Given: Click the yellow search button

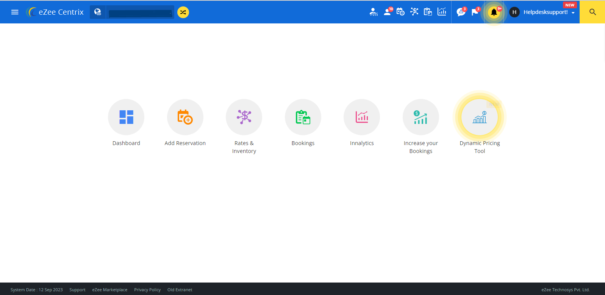Looking at the screenshot, I should tap(592, 12).
